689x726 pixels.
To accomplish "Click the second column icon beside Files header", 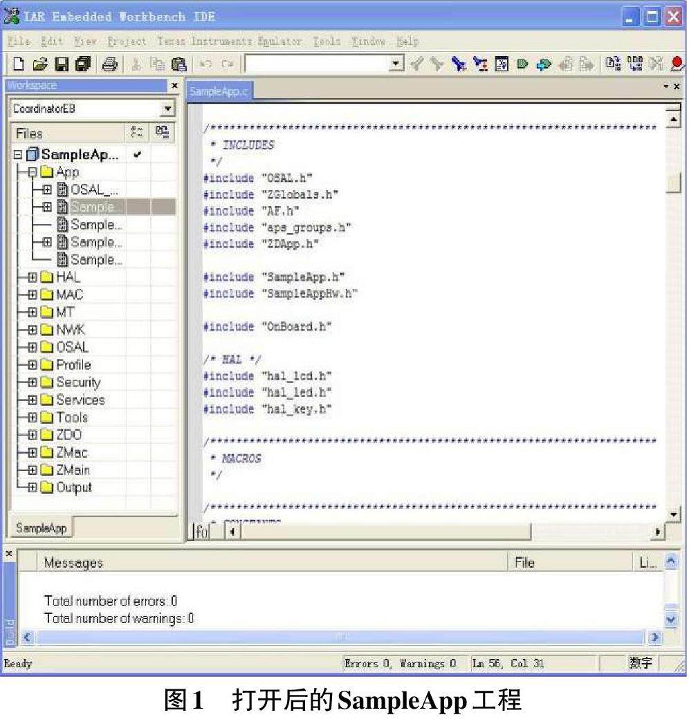I will pos(162,133).
